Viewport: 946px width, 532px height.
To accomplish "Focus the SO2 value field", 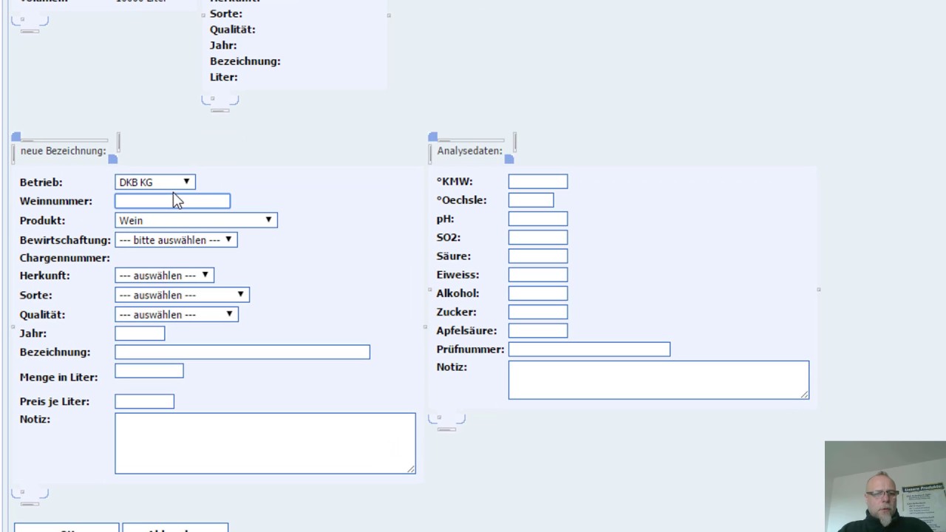I will click(538, 237).
